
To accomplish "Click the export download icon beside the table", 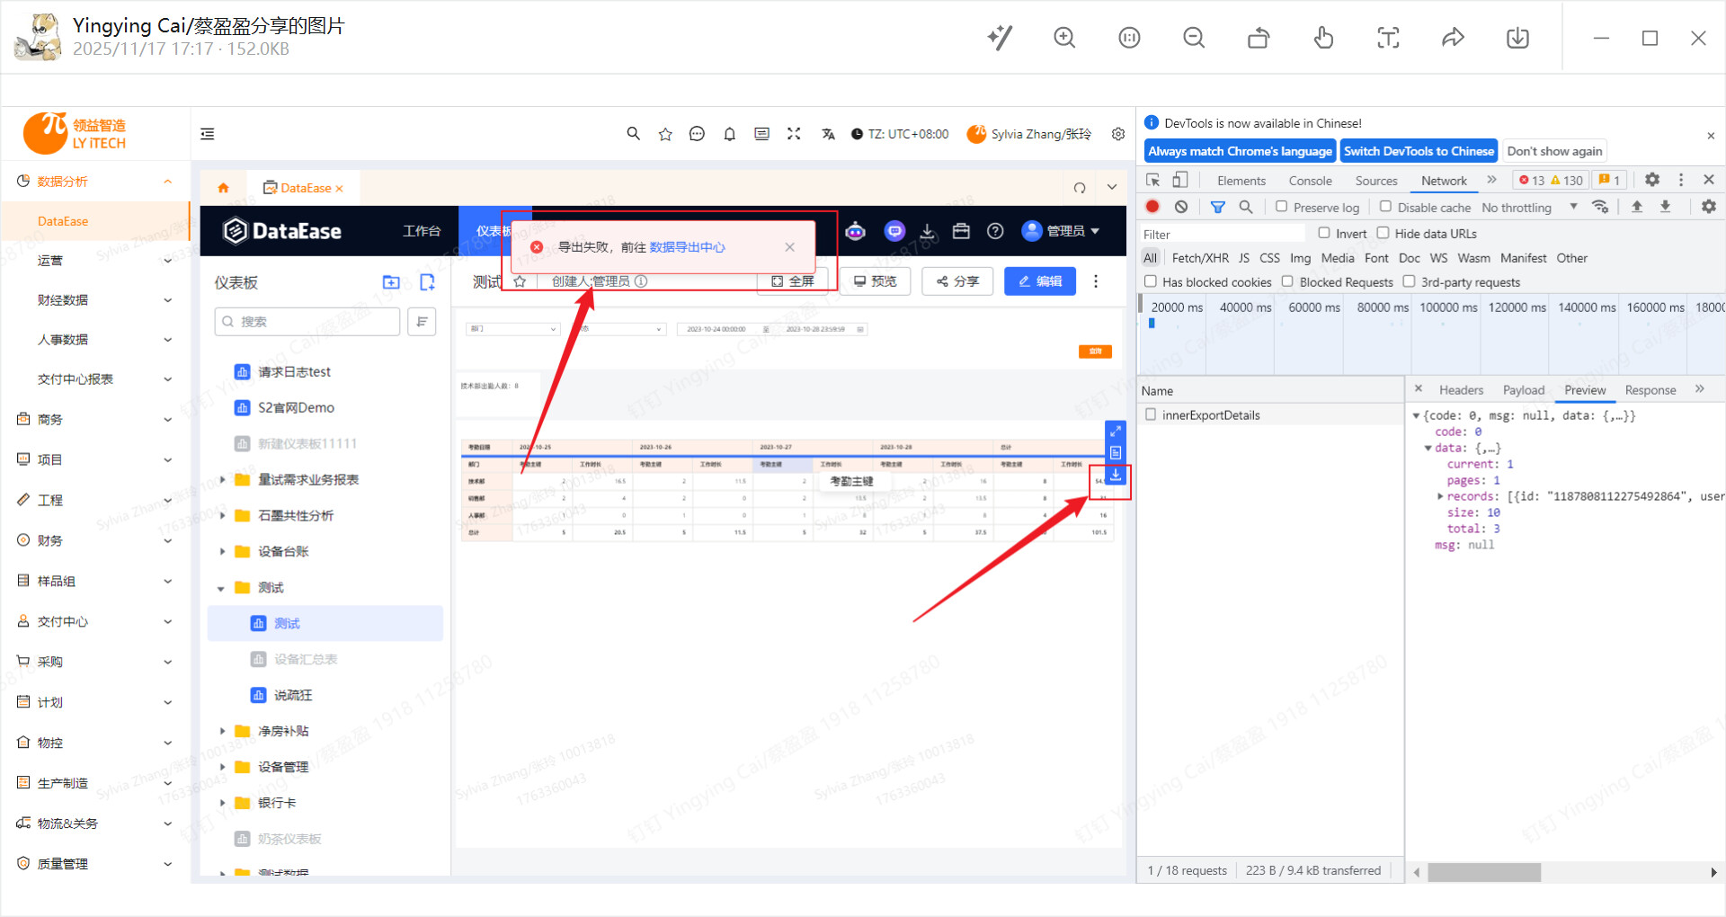I will tap(1115, 475).
